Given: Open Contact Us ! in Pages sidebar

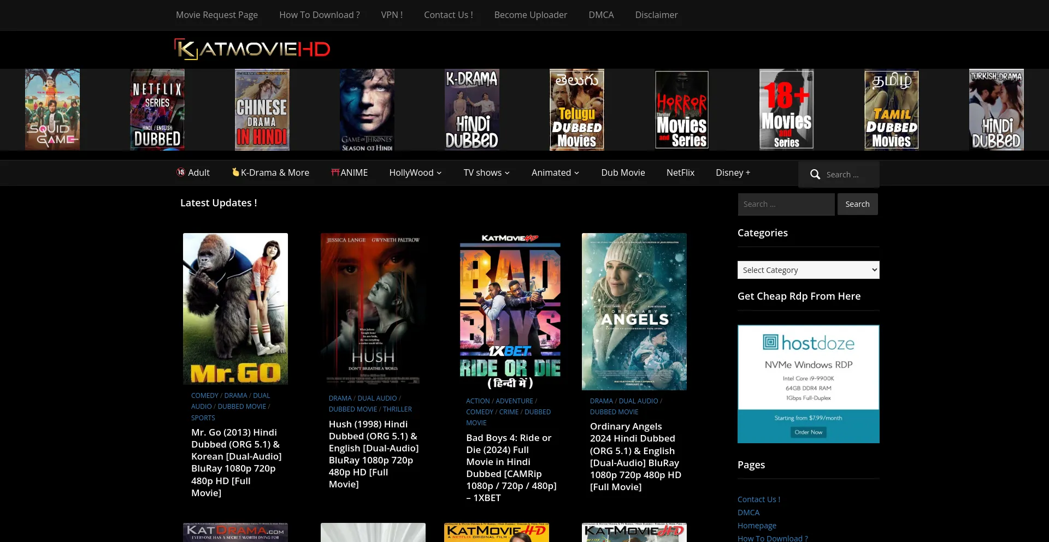Looking at the screenshot, I should coord(759,499).
